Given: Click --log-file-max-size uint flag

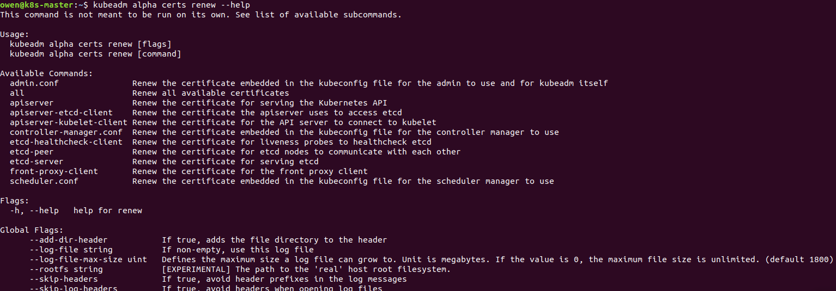Looking at the screenshot, I should click(88, 259).
